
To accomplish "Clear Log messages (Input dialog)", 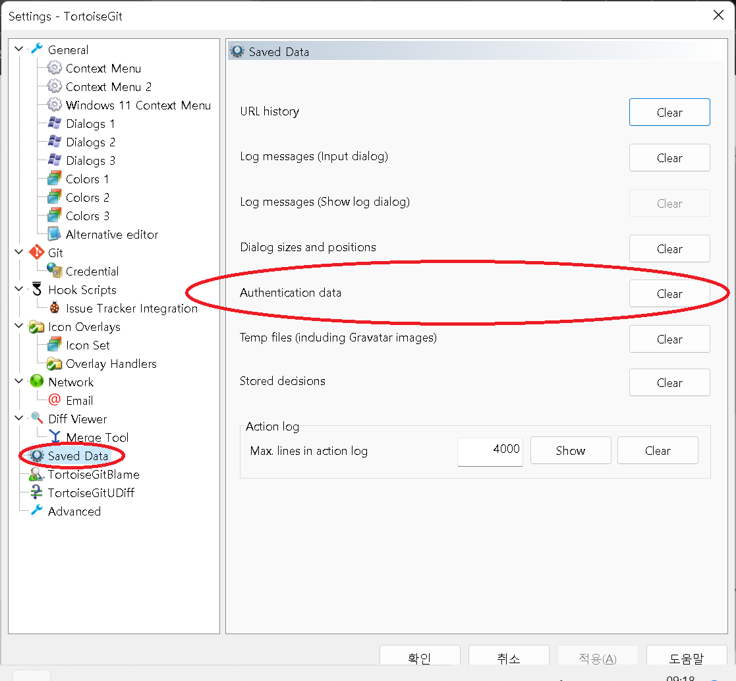I will 669,158.
